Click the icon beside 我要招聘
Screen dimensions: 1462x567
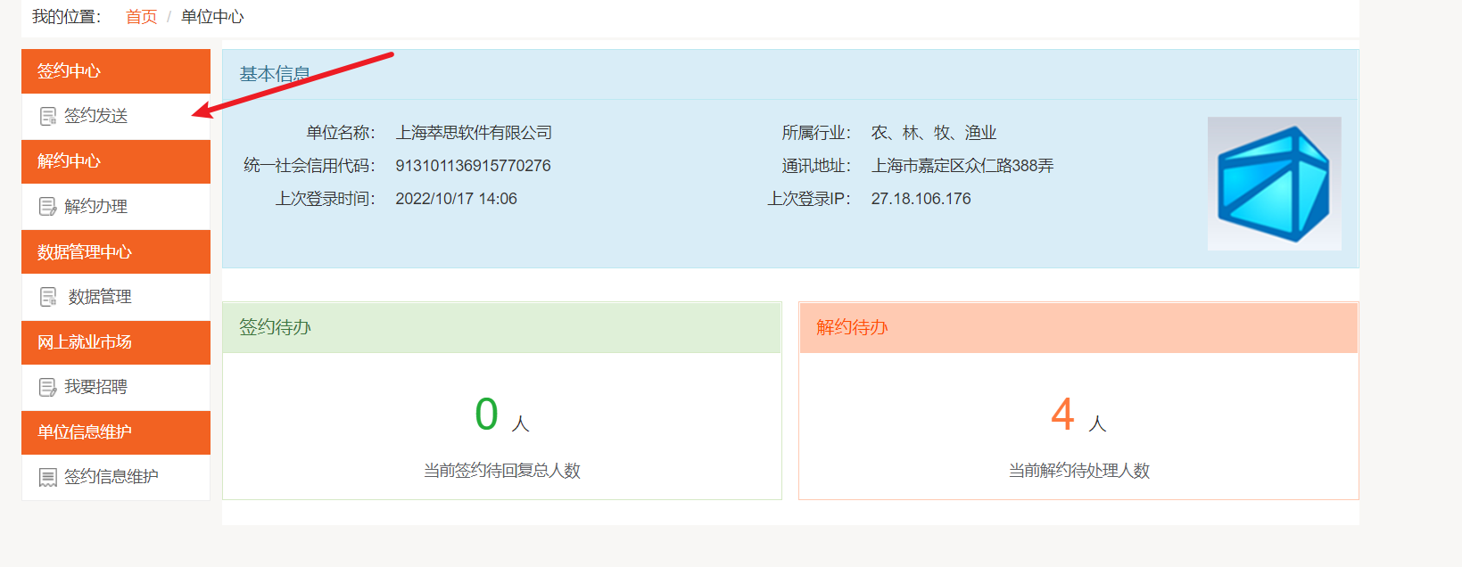(48, 387)
